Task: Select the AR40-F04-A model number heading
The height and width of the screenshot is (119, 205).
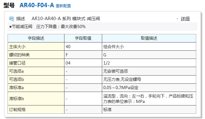Action: pyautogui.click(x=37, y=5)
